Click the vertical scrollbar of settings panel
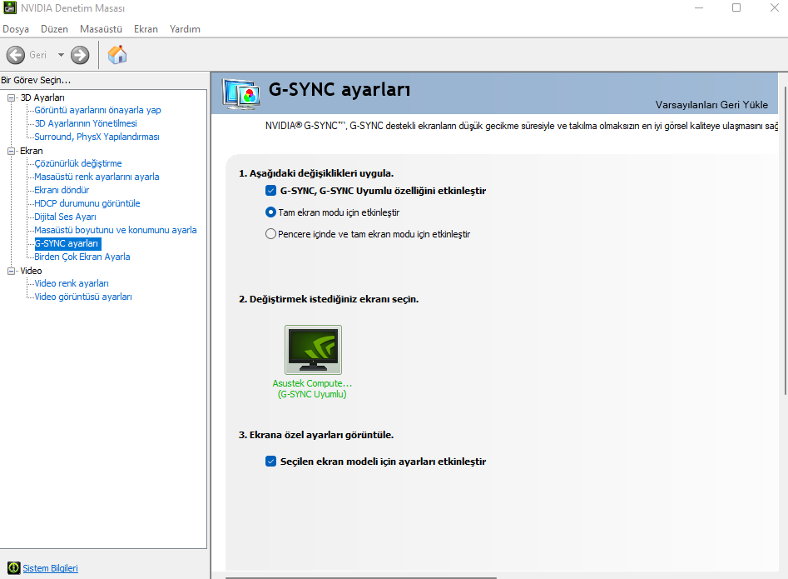This screenshot has height=579, width=788. point(785,241)
